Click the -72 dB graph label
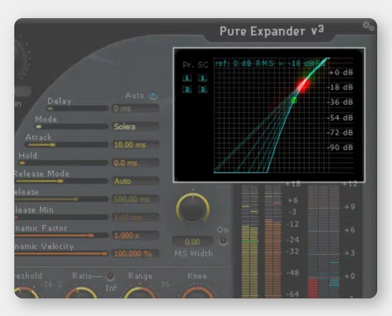The image size is (392, 316). pyautogui.click(x=340, y=132)
